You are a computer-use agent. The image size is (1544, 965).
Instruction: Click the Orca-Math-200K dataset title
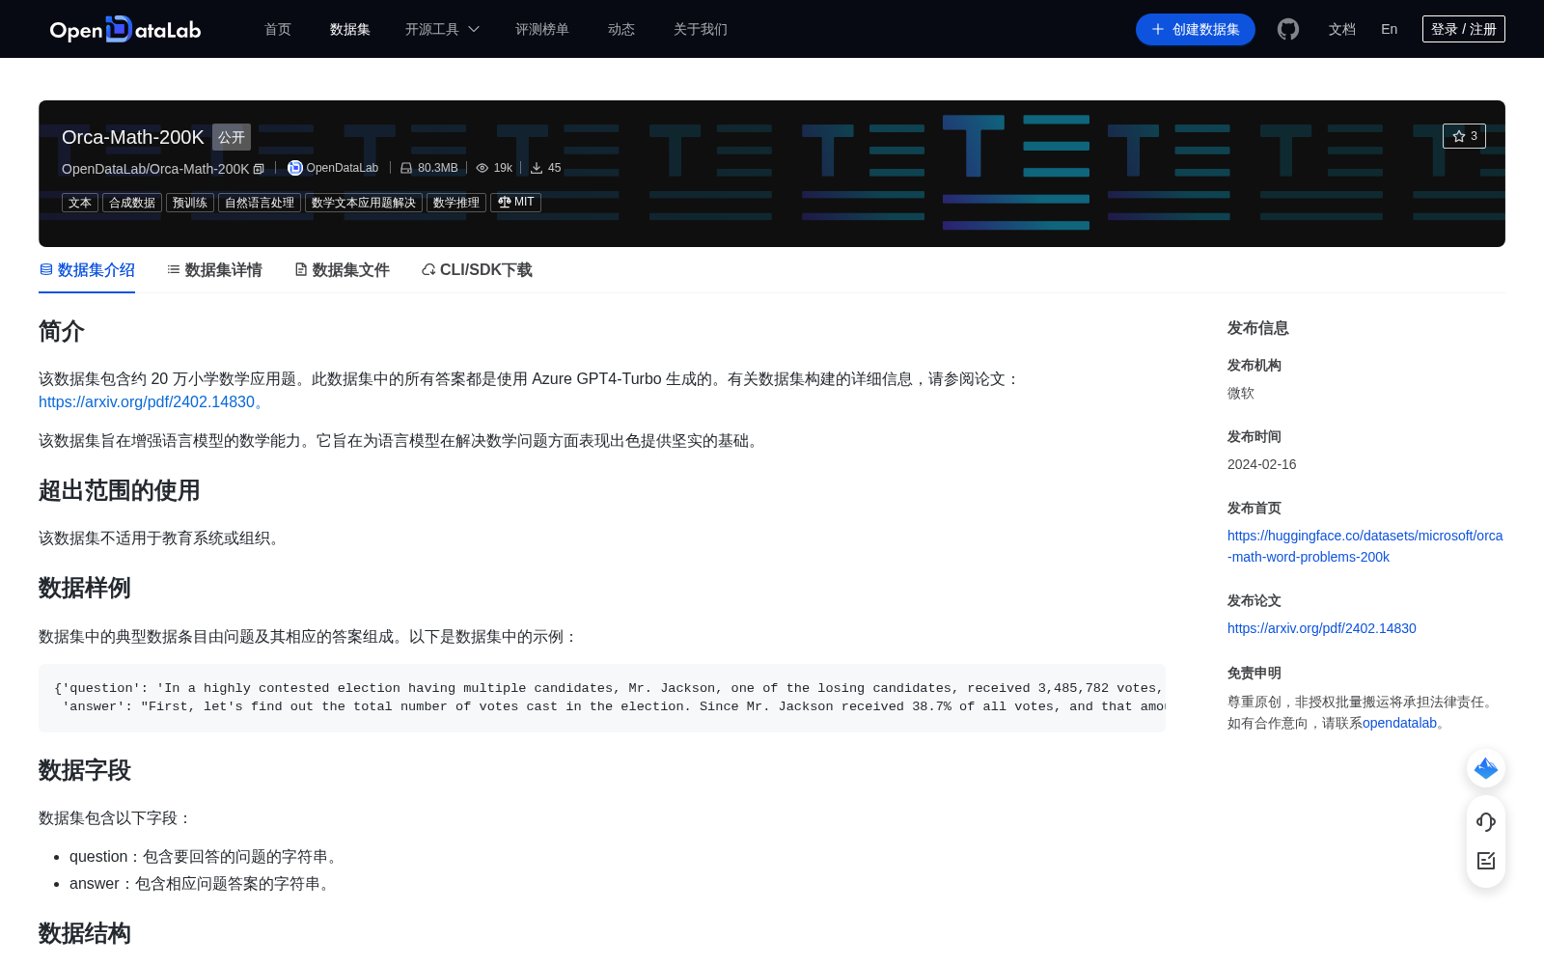(x=133, y=137)
